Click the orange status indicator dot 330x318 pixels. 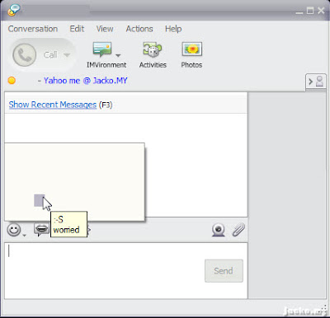coord(12,81)
